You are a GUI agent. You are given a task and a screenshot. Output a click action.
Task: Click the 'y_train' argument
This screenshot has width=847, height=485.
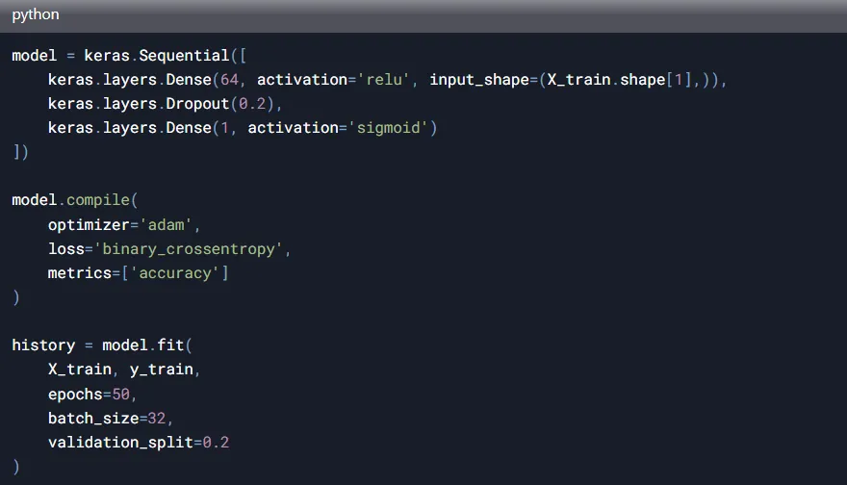161,370
